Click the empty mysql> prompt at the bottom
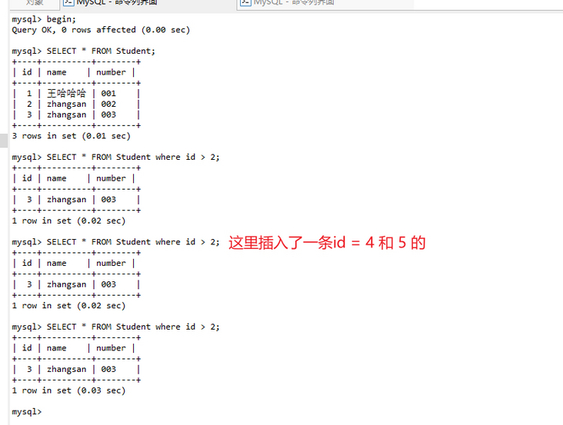The height and width of the screenshot is (425, 563). [x=27, y=412]
